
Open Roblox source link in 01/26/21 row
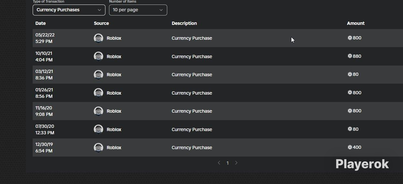[x=114, y=93]
